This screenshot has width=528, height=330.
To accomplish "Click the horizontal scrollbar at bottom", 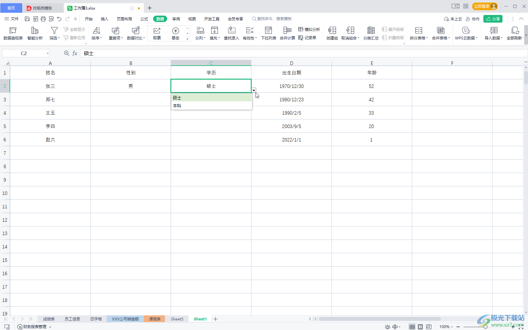I will coord(380,319).
